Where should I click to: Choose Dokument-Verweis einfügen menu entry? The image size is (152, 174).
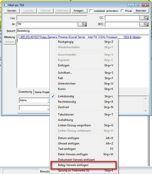point(84,159)
